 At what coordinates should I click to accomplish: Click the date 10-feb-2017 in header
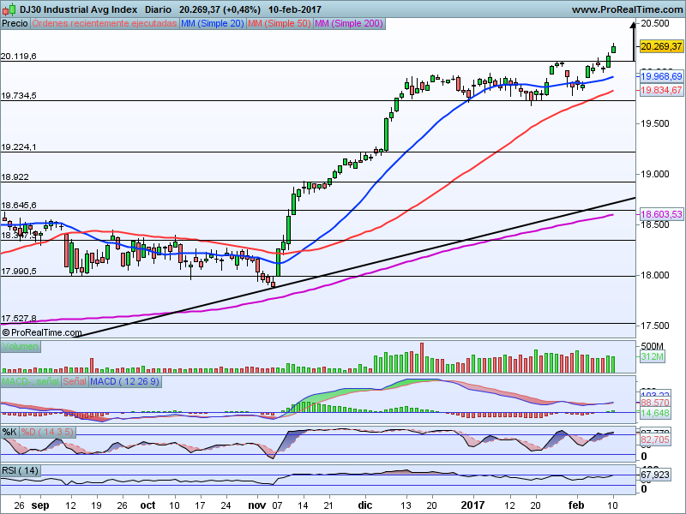[x=295, y=9]
